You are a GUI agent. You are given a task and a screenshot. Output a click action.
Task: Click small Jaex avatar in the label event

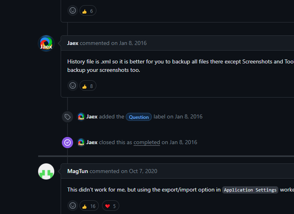point(81,117)
